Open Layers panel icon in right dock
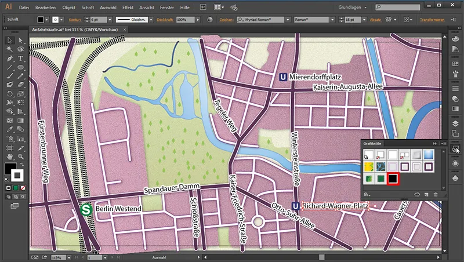This screenshot has width=464, height=262. tap(455, 123)
